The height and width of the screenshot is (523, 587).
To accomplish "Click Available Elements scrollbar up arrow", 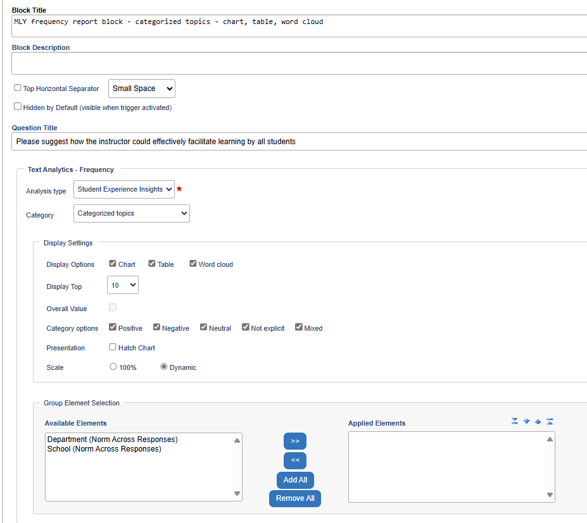I will pyautogui.click(x=237, y=440).
